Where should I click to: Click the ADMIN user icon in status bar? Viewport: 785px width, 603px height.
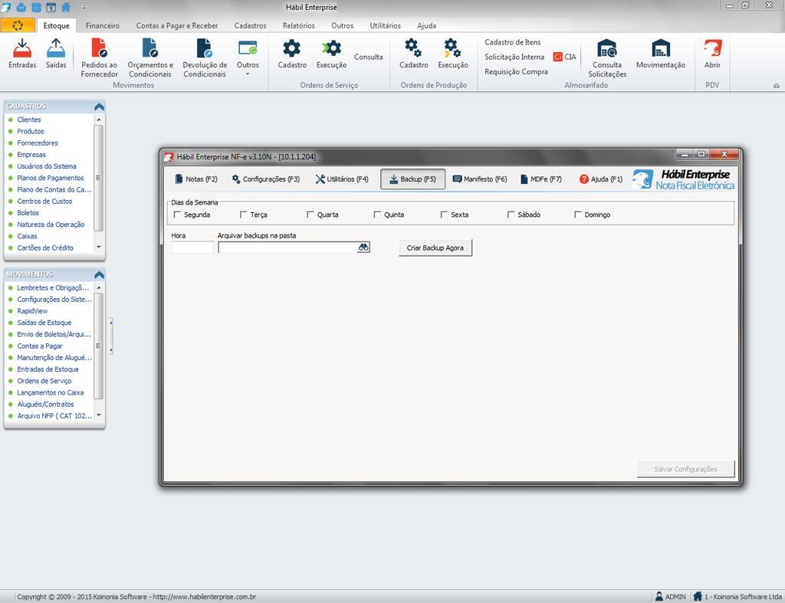tap(659, 597)
